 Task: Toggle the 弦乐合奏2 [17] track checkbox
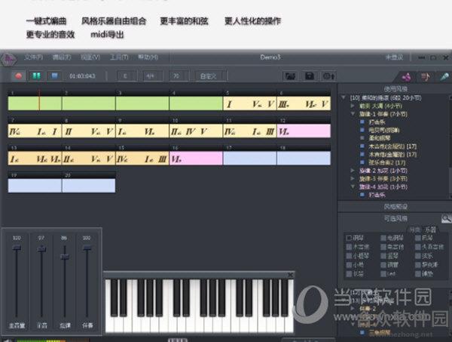(x=362, y=162)
